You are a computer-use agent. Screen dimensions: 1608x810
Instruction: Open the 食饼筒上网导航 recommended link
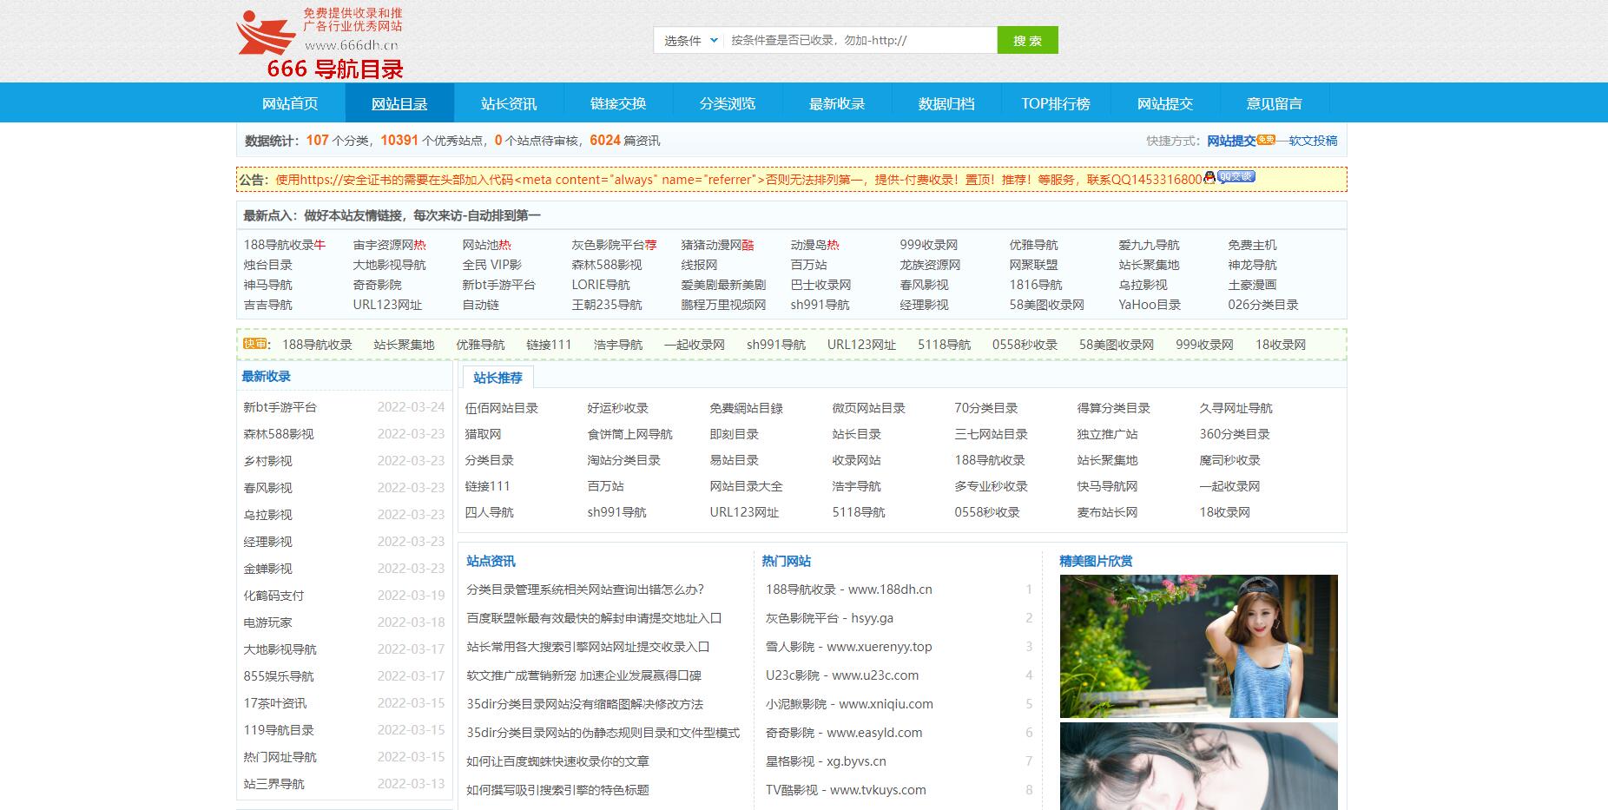tap(629, 434)
